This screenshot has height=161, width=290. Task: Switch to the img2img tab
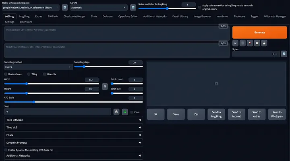click(25, 17)
